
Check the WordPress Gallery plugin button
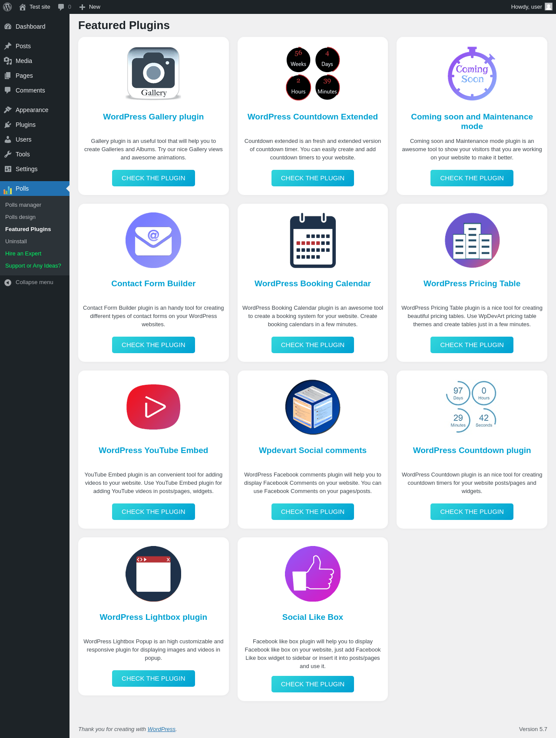[153, 178]
